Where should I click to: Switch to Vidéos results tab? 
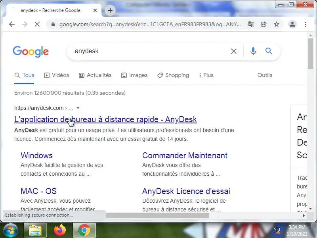56,75
